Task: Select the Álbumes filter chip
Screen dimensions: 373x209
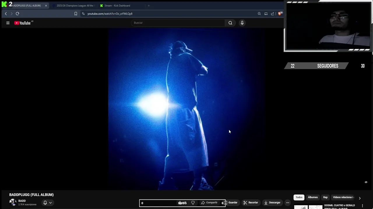Action: 313,197
